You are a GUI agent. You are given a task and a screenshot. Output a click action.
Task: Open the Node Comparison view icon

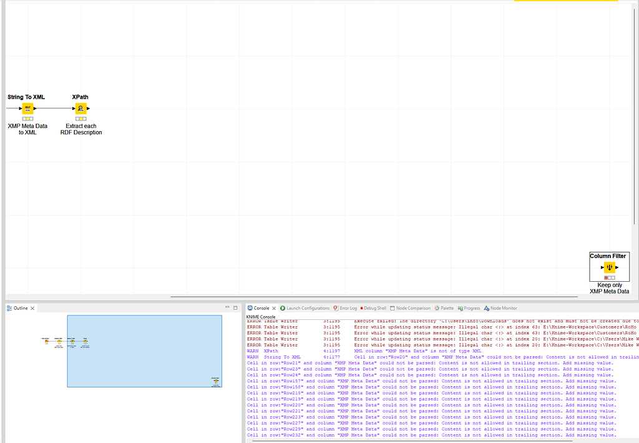393,307
